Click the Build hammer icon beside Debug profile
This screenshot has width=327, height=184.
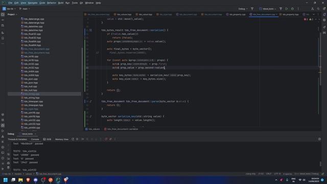point(252,9)
